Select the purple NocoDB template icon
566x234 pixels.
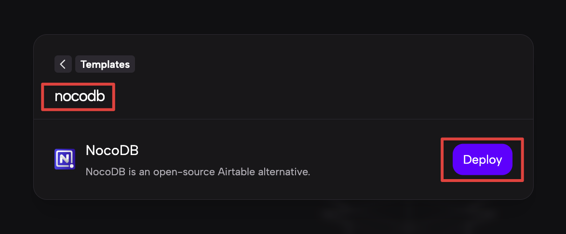65,159
